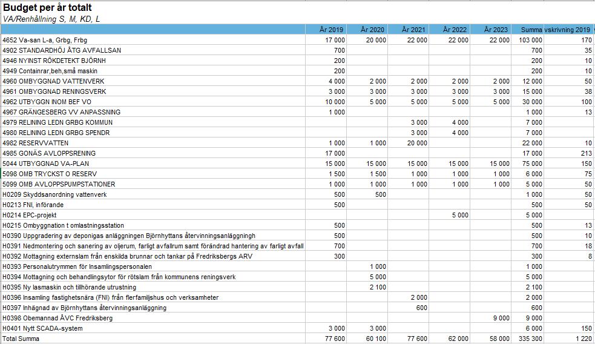Click row 'H0401 Nytt SCADA-system'

coord(298,328)
